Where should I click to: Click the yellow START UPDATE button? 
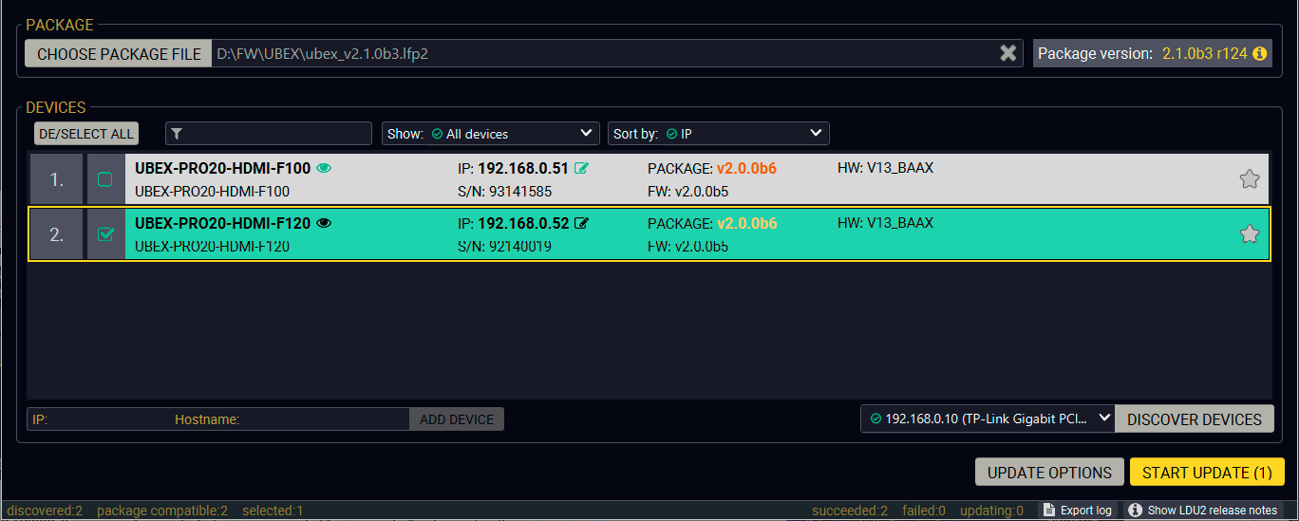[1207, 473]
